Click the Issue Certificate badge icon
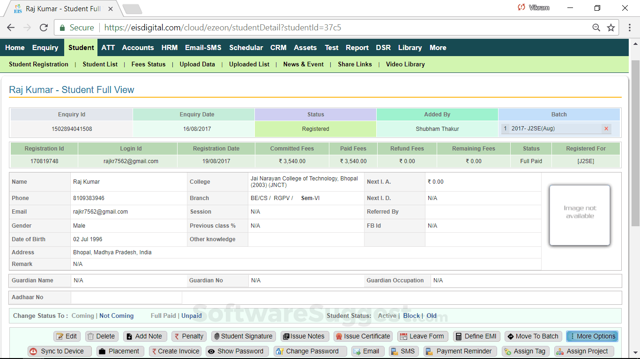The width and height of the screenshot is (640, 359). (338, 337)
